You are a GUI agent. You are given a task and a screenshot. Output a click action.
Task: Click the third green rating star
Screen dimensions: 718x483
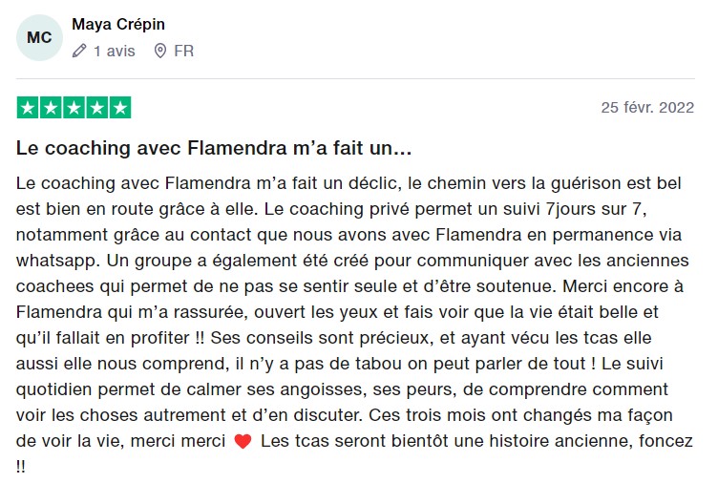74,108
